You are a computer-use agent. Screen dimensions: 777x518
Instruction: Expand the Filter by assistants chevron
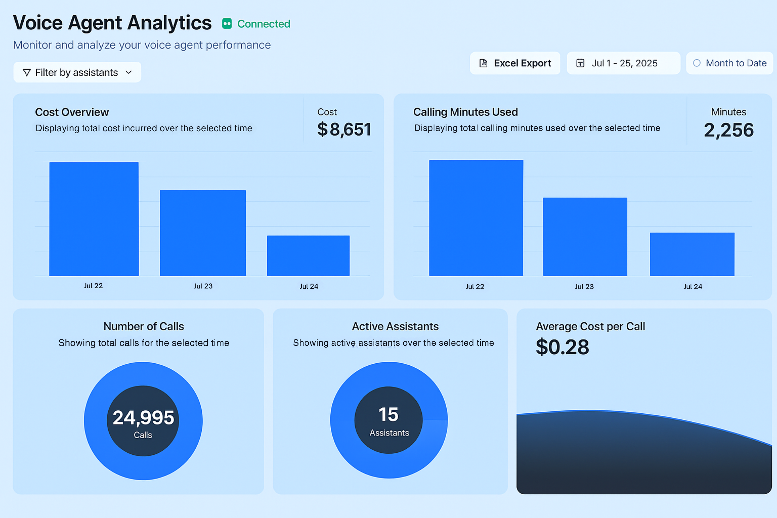pos(129,72)
